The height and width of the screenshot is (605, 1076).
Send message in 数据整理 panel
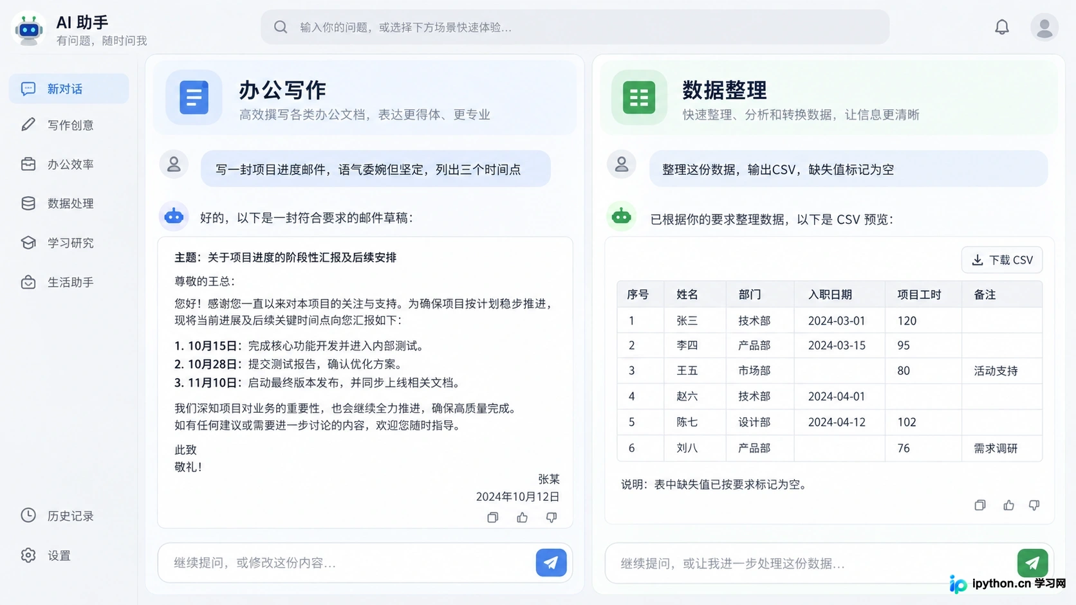point(1032,563)
